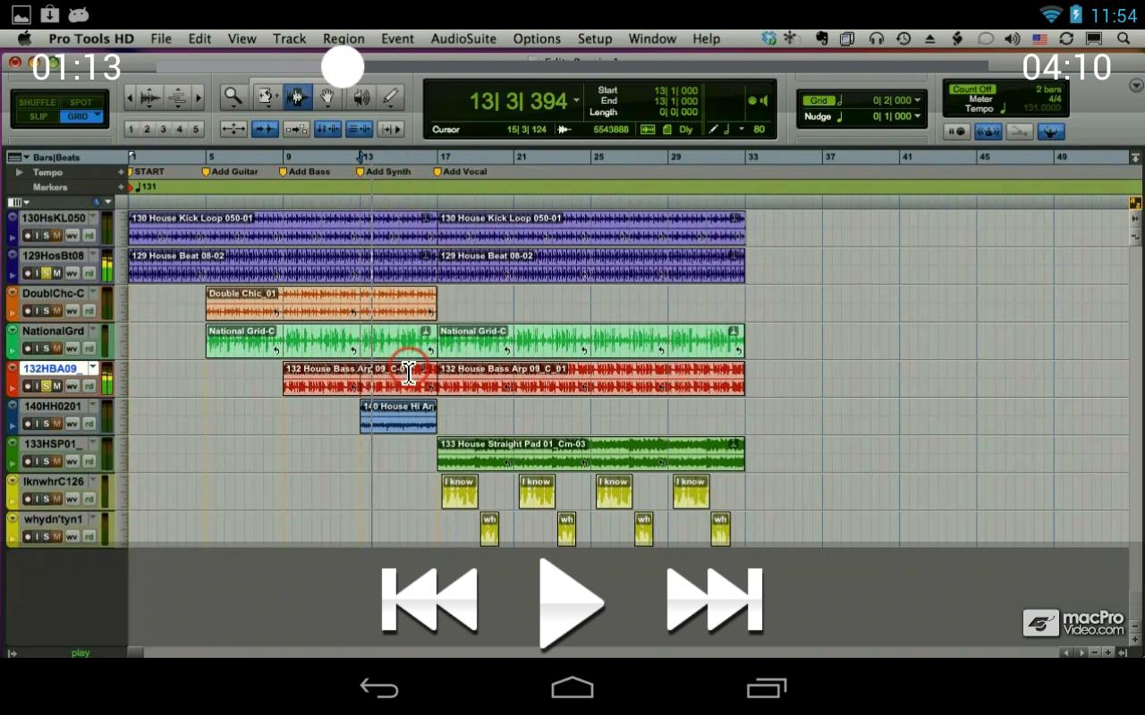Skip to the previous video chapter
Image resolution: width=1145 pixels, height=715 pixels.
click(429, 601)
